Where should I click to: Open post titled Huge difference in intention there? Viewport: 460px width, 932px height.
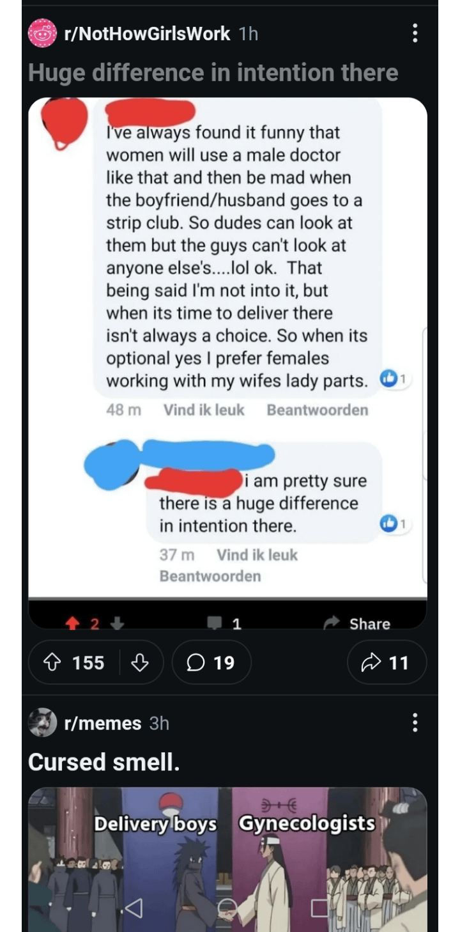[x=213, y=73]
